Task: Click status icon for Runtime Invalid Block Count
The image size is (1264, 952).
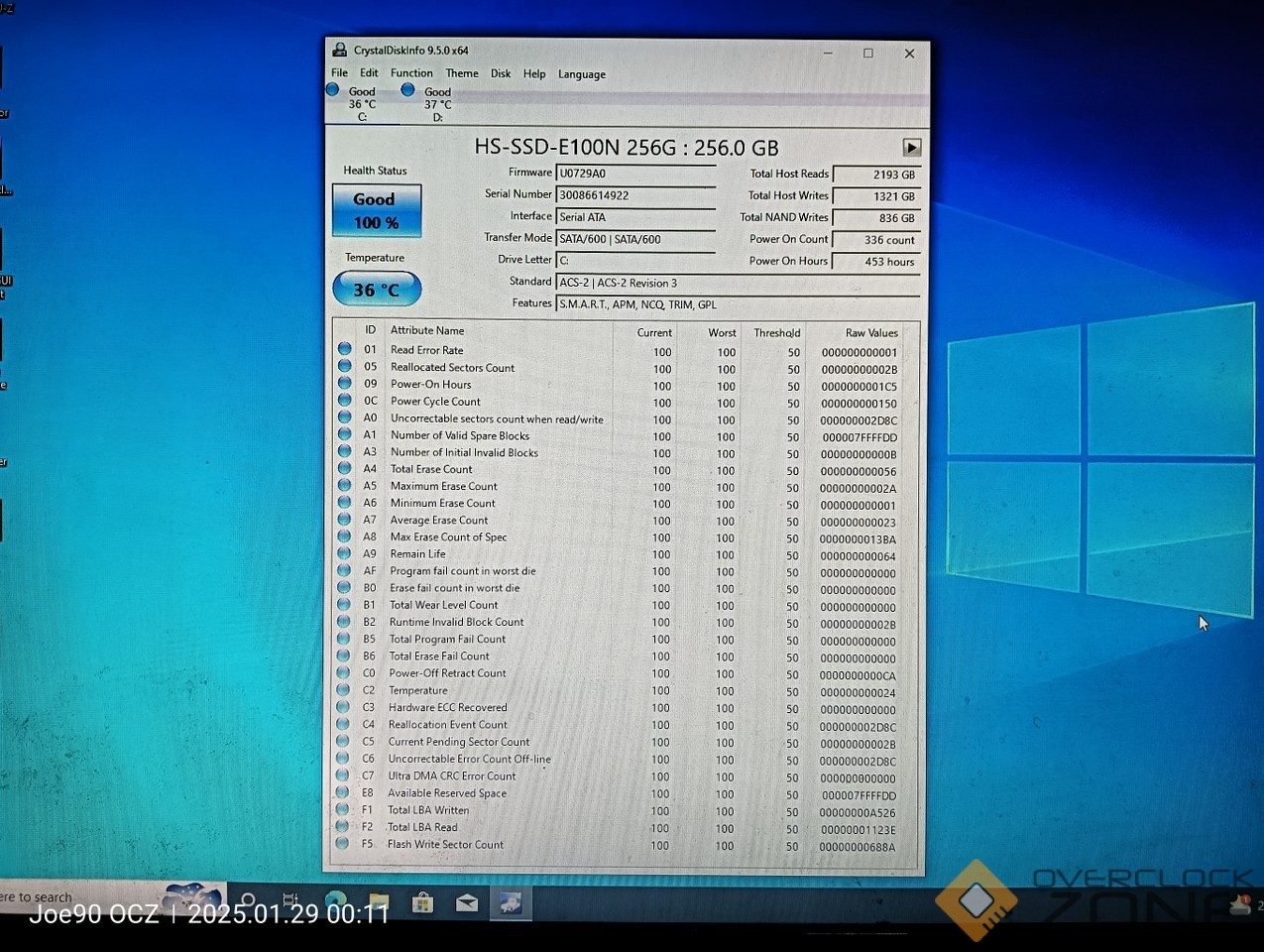Action: point(344,622)
